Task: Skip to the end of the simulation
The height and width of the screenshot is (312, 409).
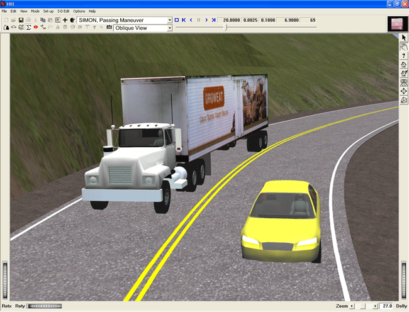Action: [x=214, y=20]
